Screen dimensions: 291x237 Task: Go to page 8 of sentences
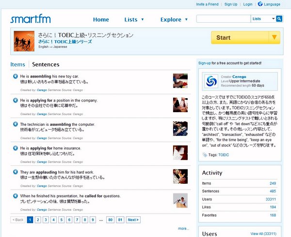[85, 220]
